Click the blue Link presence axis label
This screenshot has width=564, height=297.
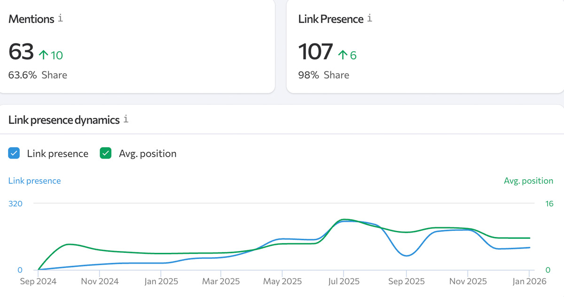pyautogui.click(x=34, y=181)
